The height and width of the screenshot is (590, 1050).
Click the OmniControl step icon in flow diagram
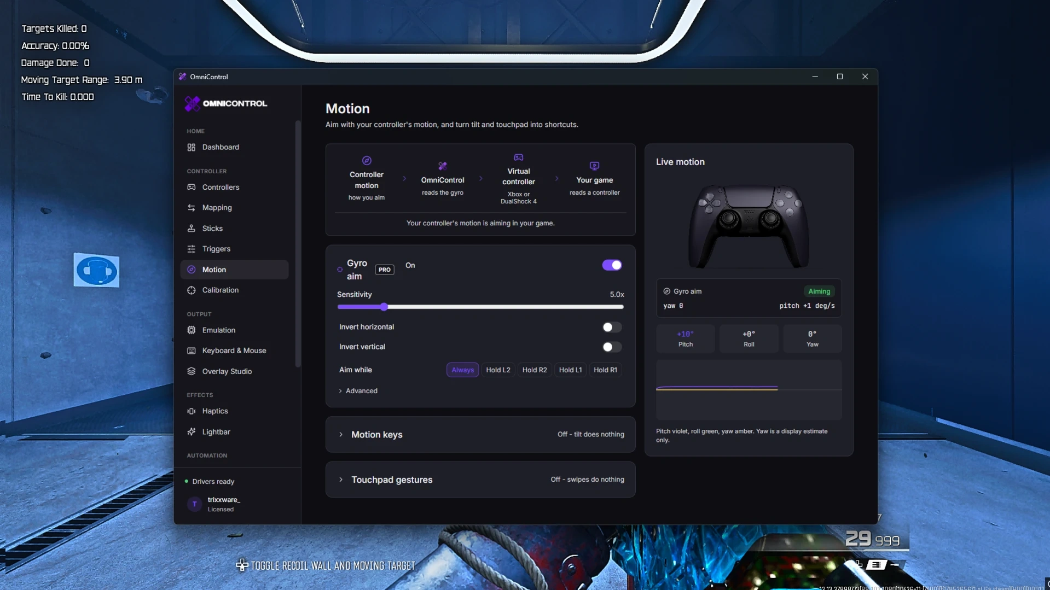coord(443,166)
